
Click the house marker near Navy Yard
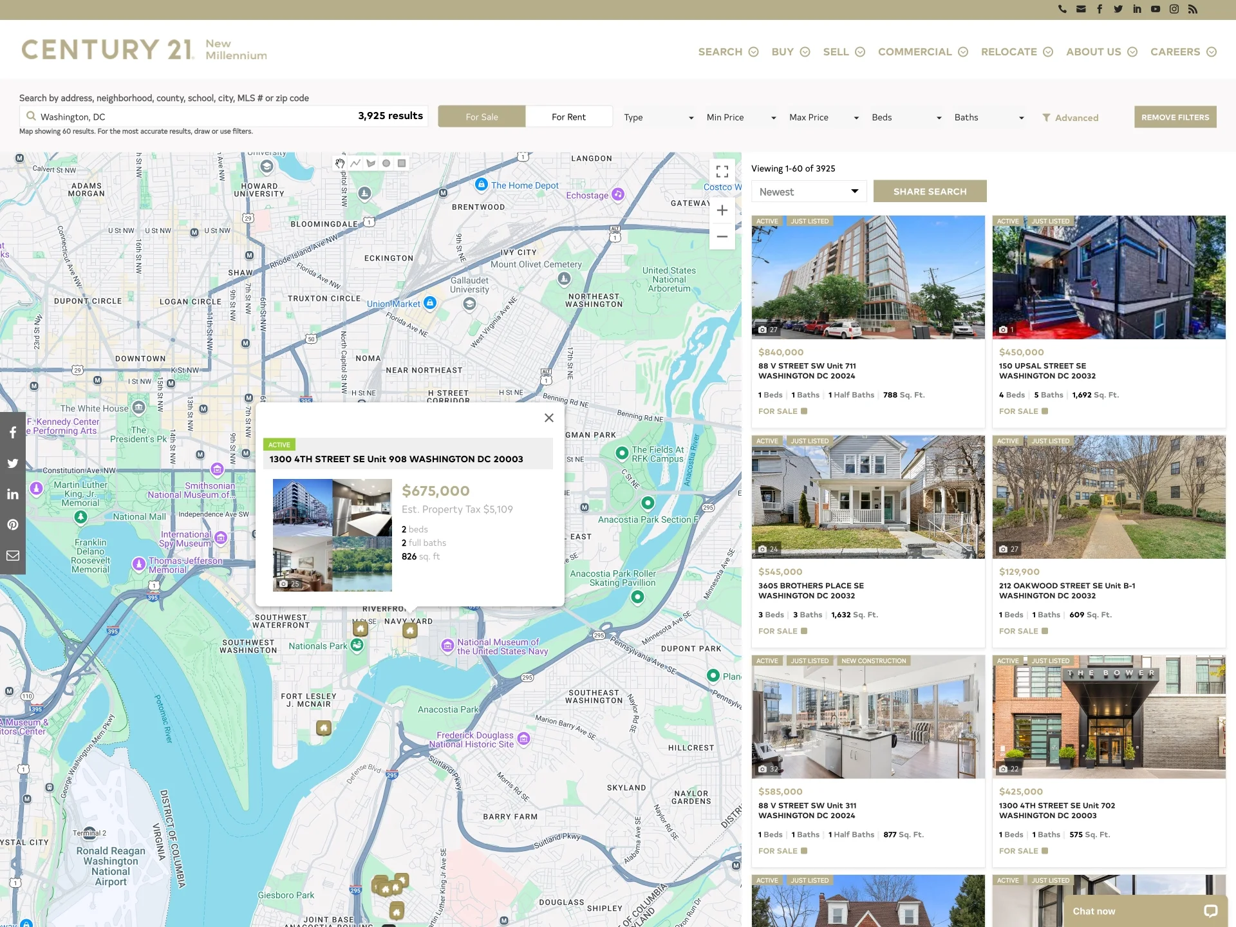tap(410, 630)
